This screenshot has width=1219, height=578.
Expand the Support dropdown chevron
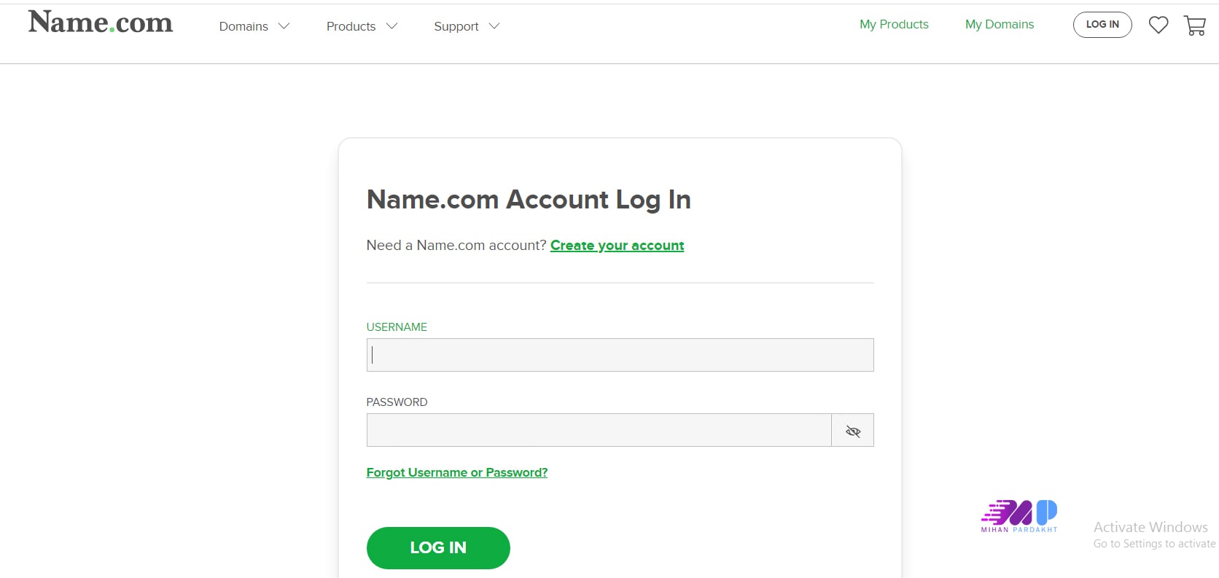(x=494, y=26)
